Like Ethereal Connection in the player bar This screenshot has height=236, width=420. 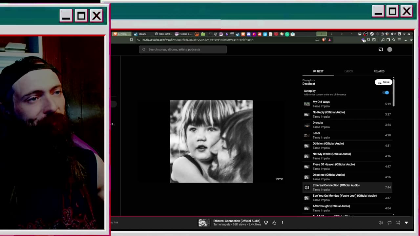click(x=274, y=223)
